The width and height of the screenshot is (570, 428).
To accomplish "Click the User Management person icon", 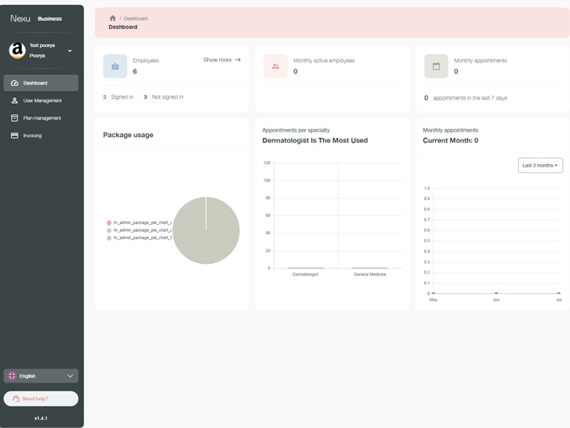I will pyautogui.click(x=14, y=100).
